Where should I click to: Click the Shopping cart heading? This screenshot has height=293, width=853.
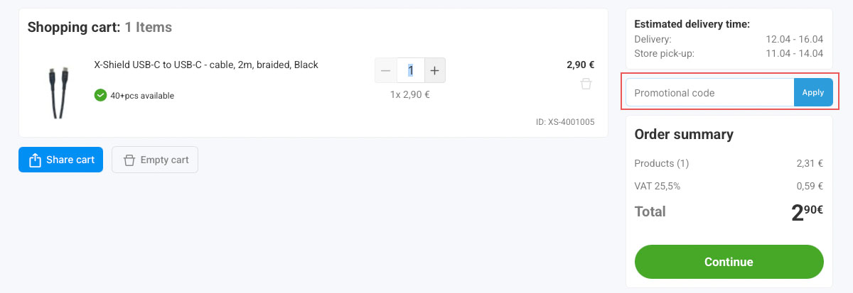[100, 28]
